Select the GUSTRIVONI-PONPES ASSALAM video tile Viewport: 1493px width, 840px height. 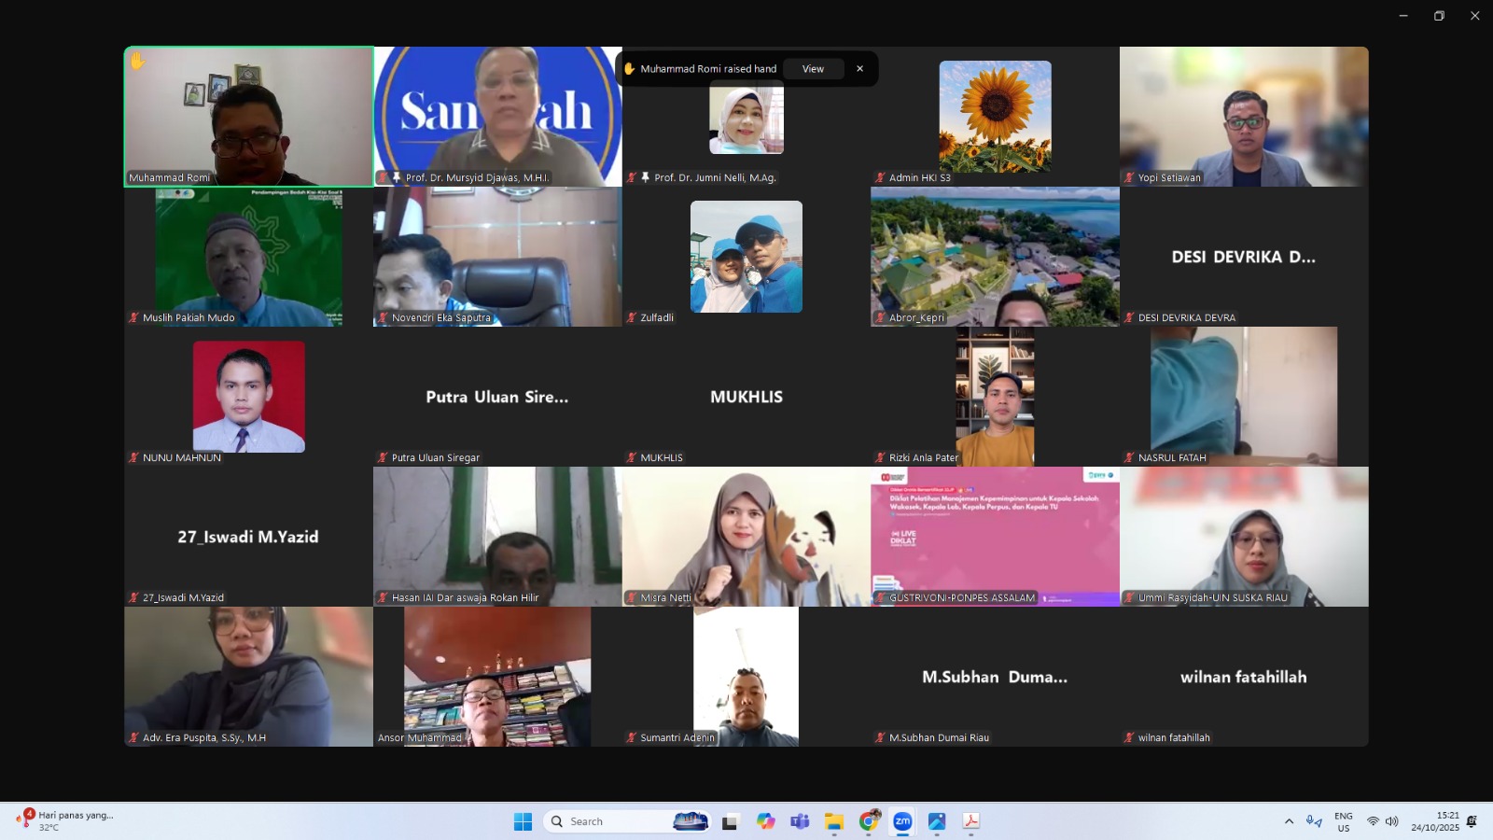[995, 537]
